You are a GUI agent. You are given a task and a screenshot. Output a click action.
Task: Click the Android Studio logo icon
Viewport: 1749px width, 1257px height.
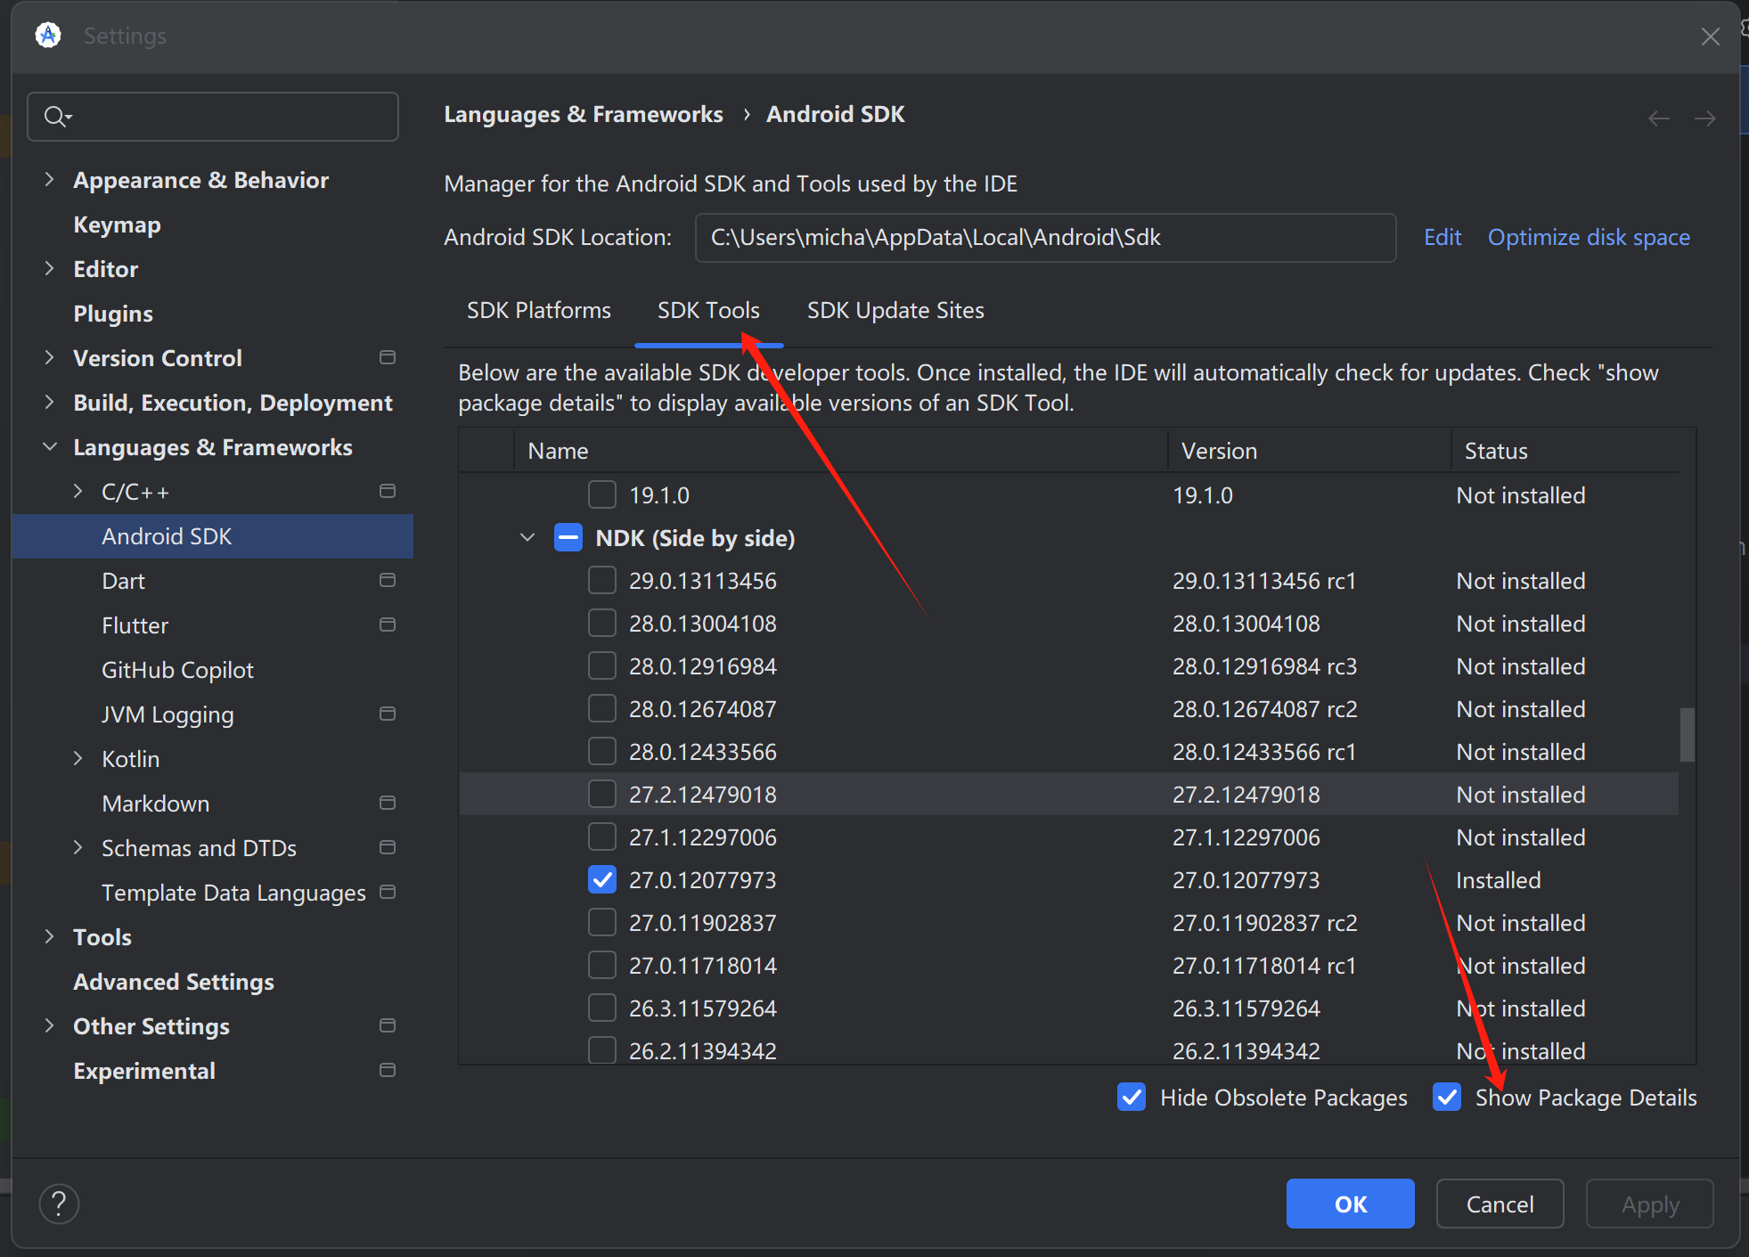click(48, 36)
